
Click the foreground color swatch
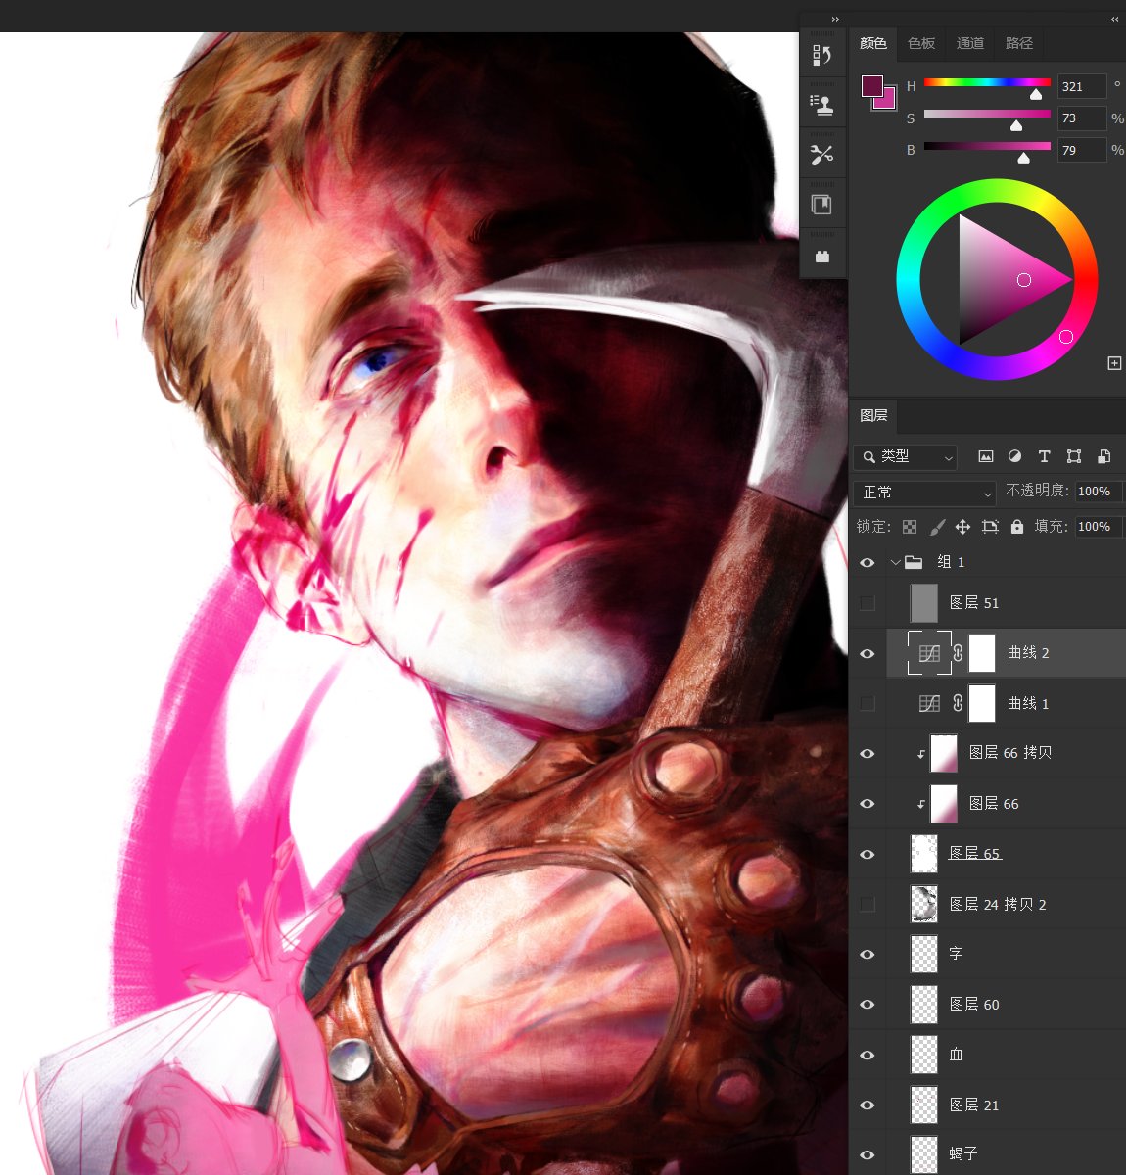point(871,86)
